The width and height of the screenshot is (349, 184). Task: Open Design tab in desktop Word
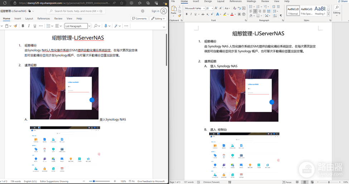[x=208, y=1]
